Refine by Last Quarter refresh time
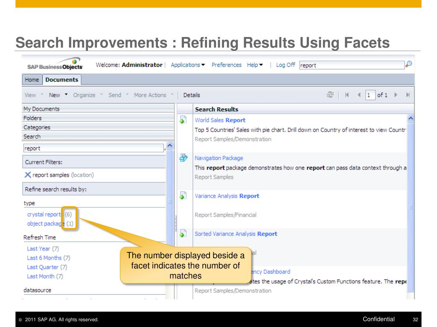This screenshot has width=437, height=327. pyautogui.click(x=43, y=267)
